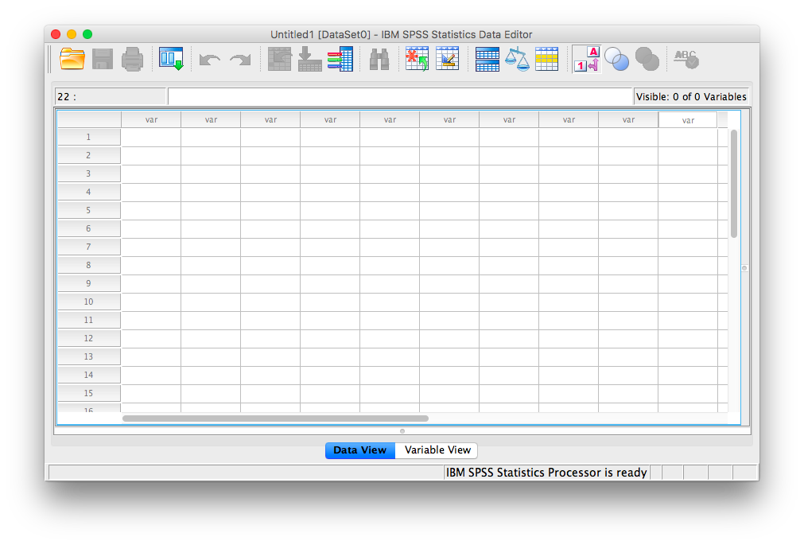The image size is (804, 545).
Task: Select row header 7
Action: (89, 247)
